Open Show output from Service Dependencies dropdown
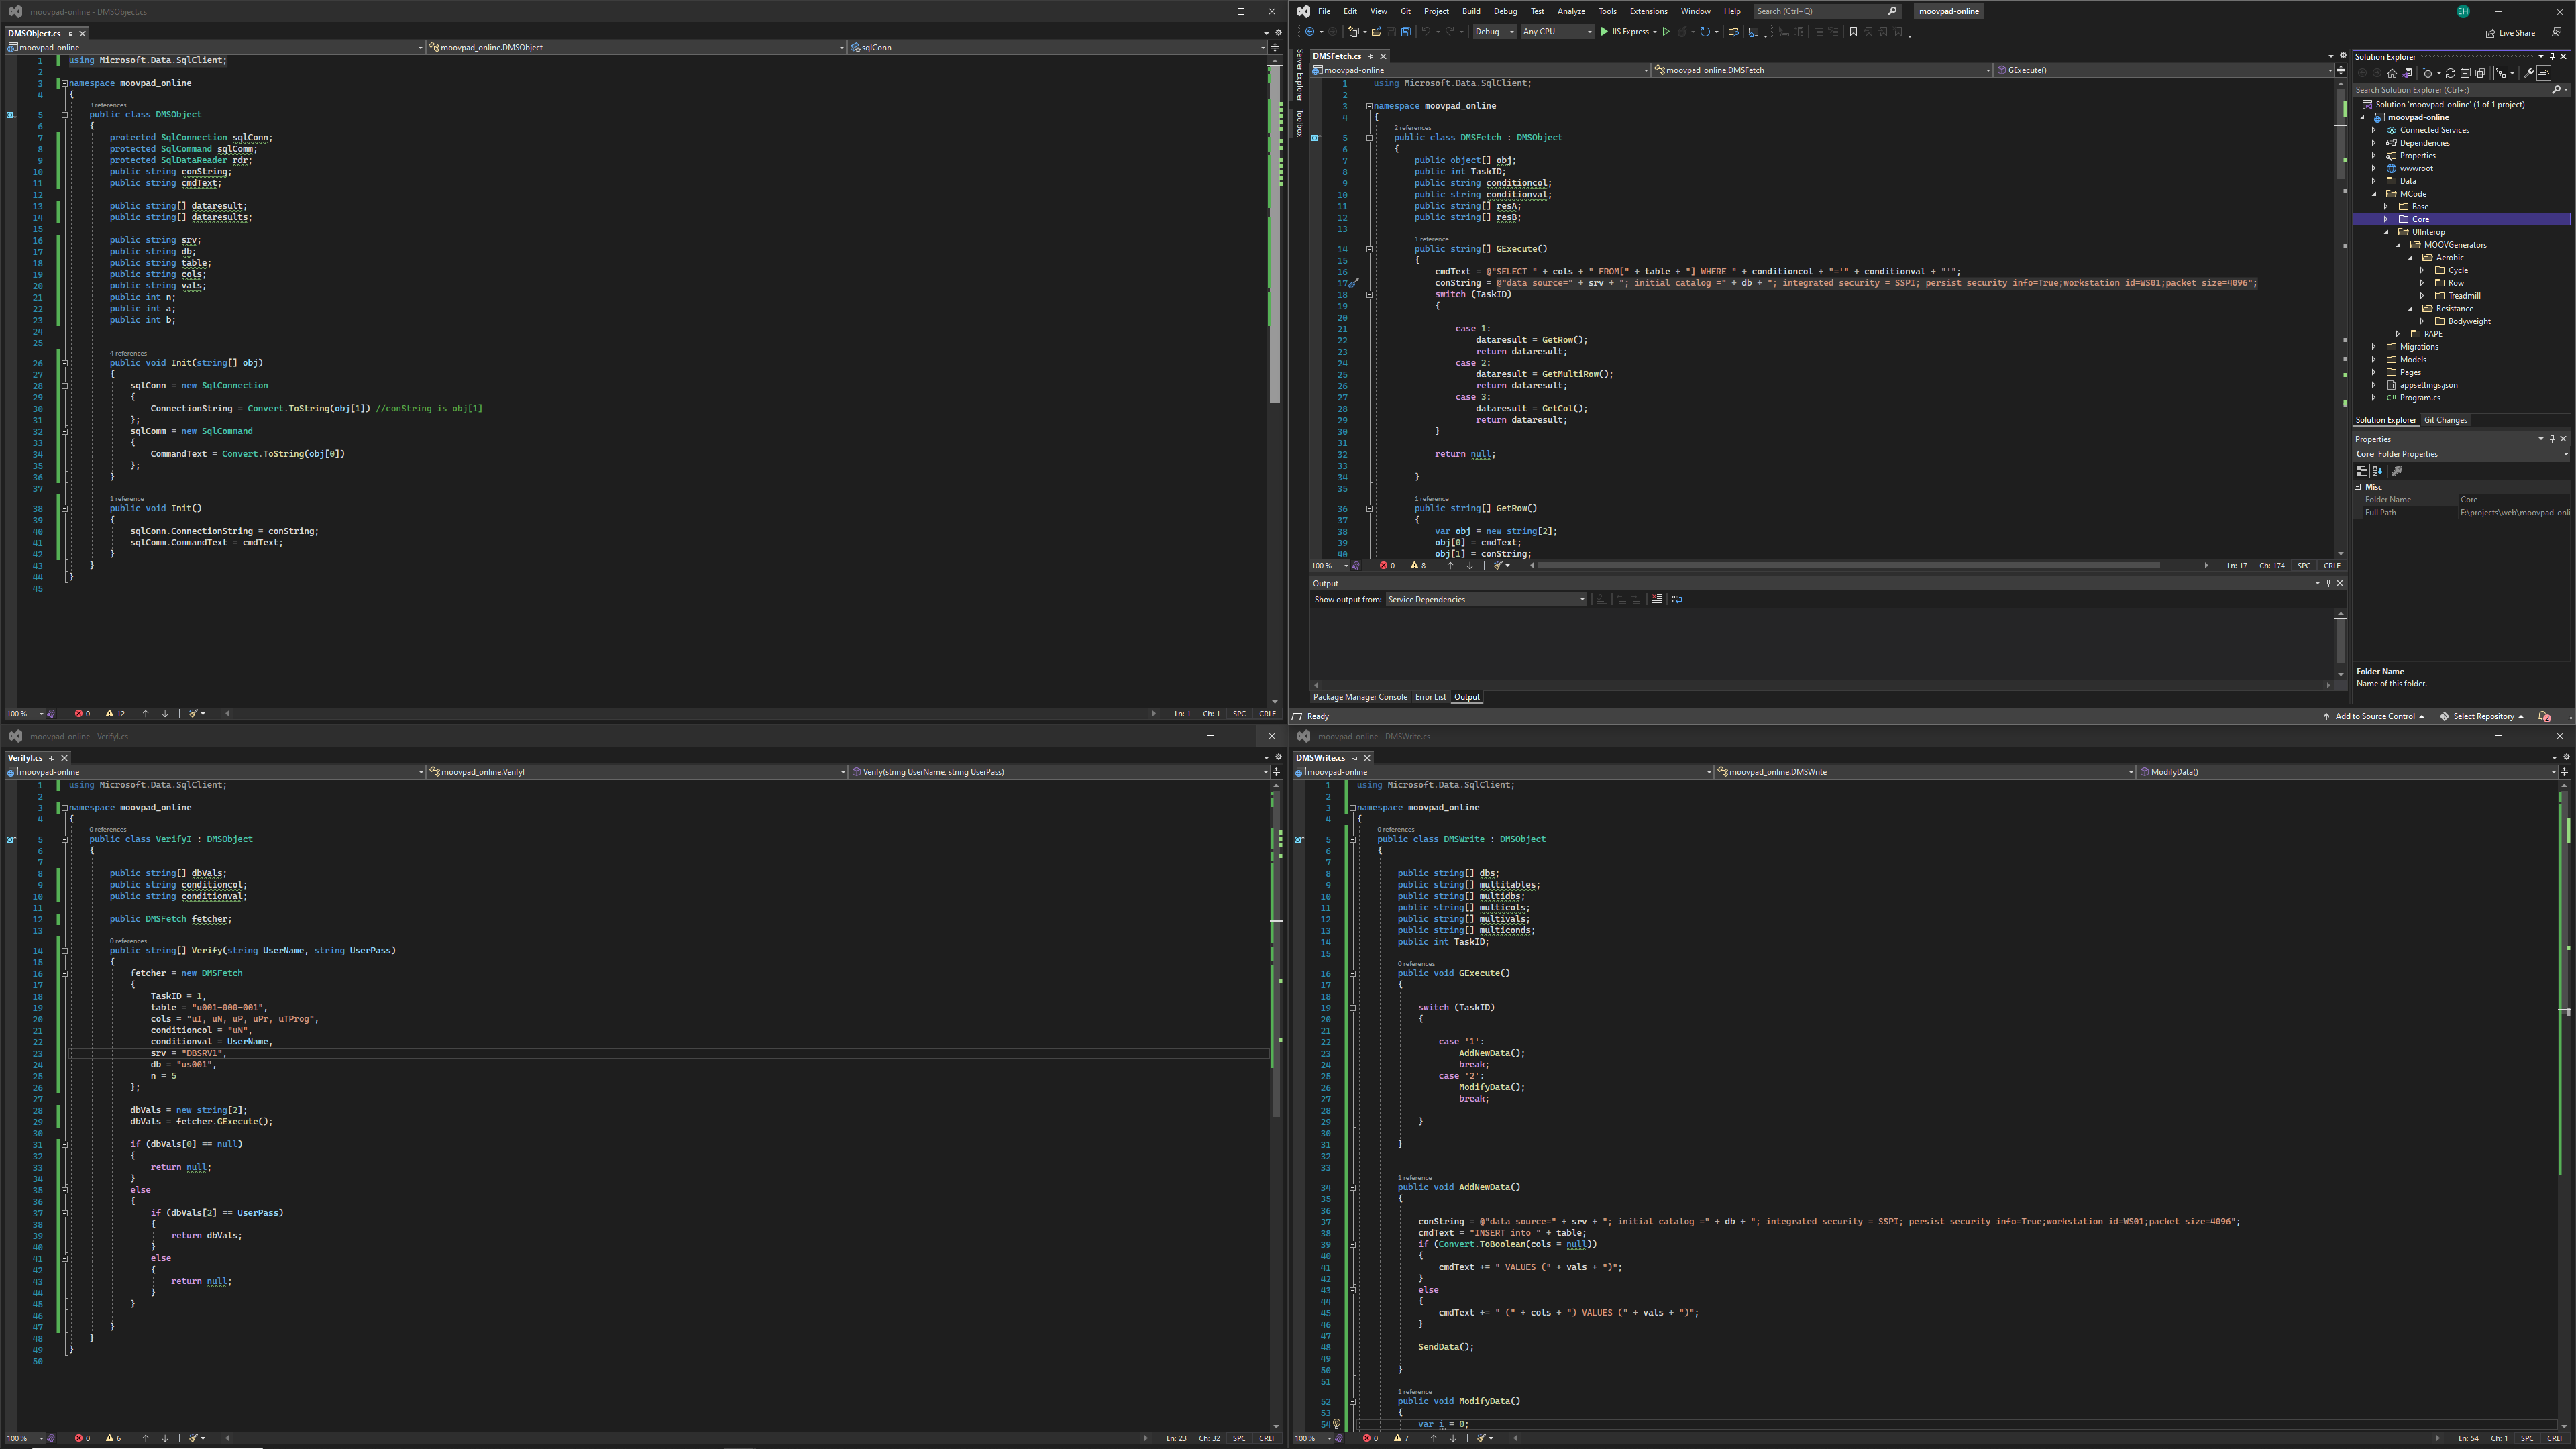Viewport: 2576px width, 1449px height. coord(1486,600)
